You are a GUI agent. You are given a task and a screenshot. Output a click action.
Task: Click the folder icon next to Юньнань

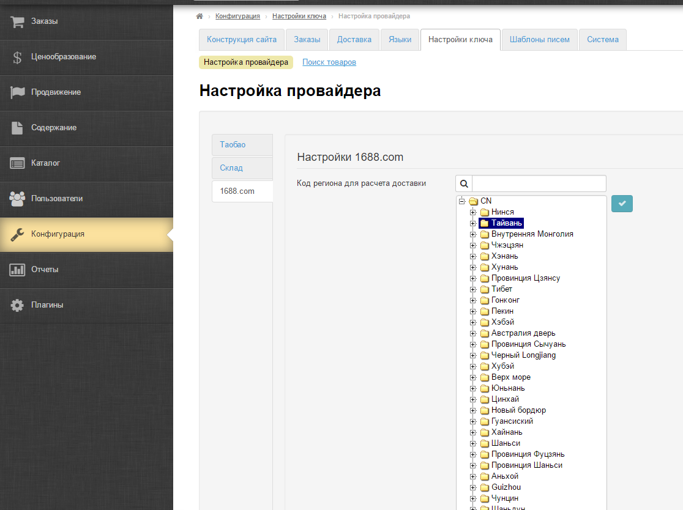pyautogui.click(x=484, y=388)
